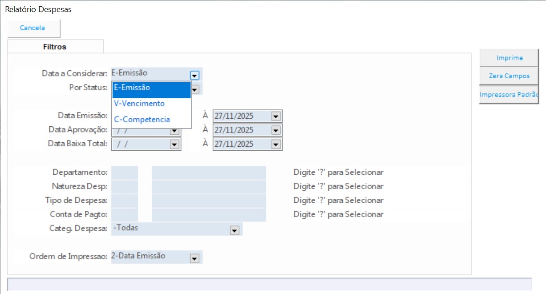This screenshot has height=294, width=546.
Task: Switch to the Filtros tab
Action: pyautogui.click(x=55, y=47)
